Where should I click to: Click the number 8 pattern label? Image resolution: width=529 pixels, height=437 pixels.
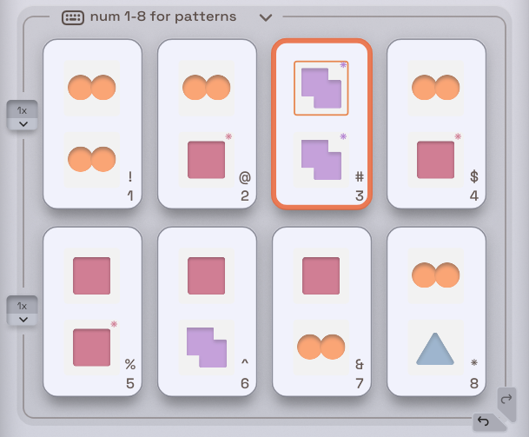click(474, 383)
